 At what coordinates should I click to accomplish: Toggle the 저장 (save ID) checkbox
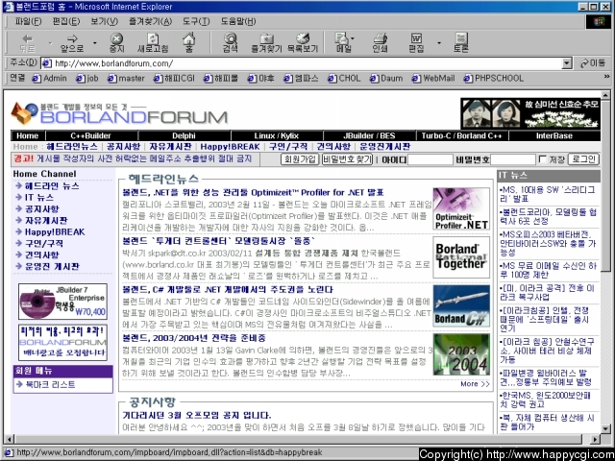pos(542,159)
